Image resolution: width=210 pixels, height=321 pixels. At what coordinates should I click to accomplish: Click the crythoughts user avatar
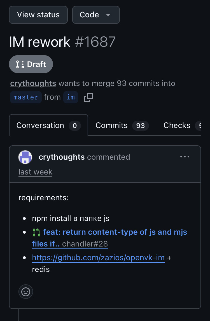25,157
